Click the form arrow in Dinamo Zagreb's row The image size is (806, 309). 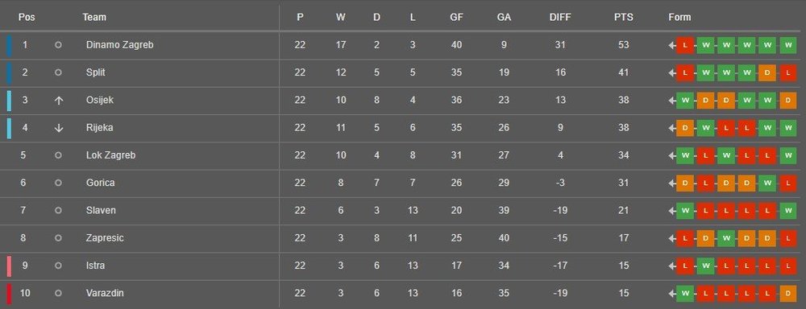pyautogui.click(x=672, y=45)
